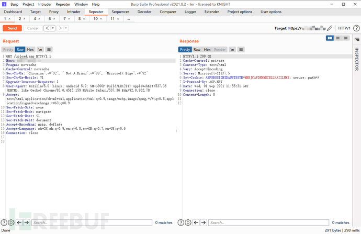Select the Response Raw view
The width and height of the screenshot is (361, 234).
point(197,50)
